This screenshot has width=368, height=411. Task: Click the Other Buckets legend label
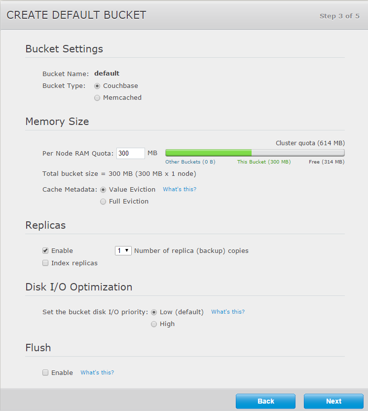click(x=190, y=162)
